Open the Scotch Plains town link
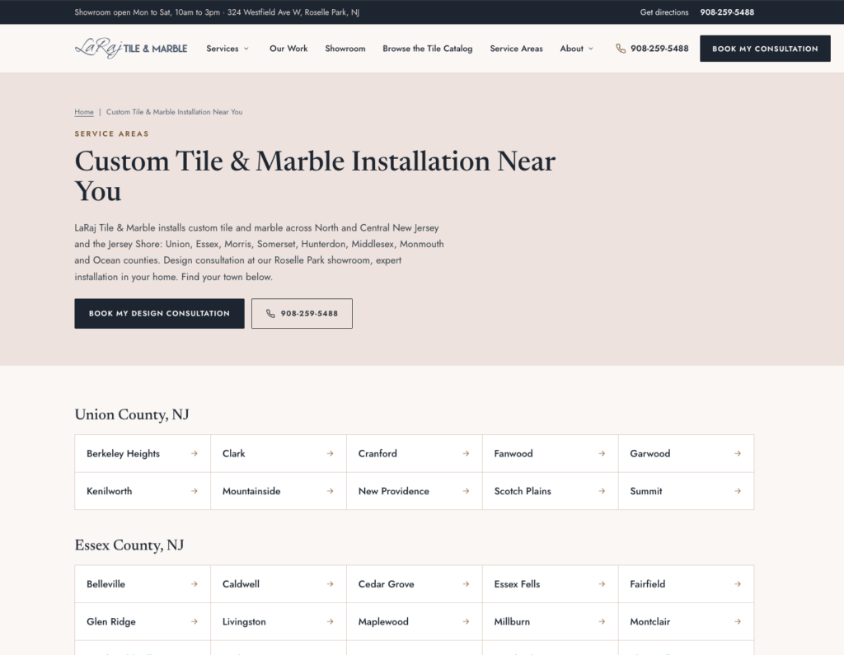The height and width of the screenshot is (655, 844). pos(550,491)
